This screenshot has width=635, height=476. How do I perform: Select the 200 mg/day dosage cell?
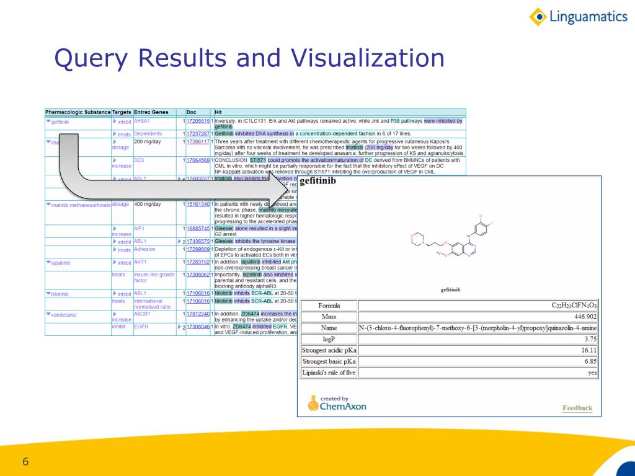(x=148, y=142)
